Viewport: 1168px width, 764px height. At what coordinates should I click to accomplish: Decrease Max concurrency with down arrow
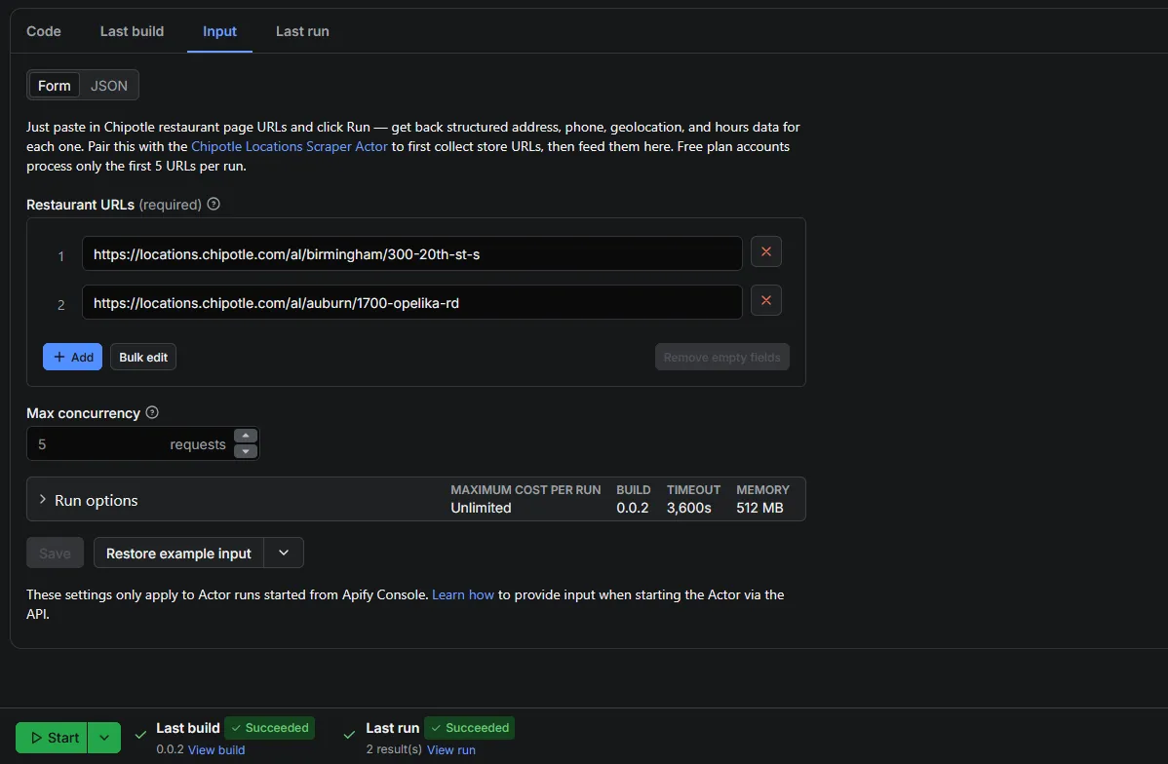coord(246,451)
